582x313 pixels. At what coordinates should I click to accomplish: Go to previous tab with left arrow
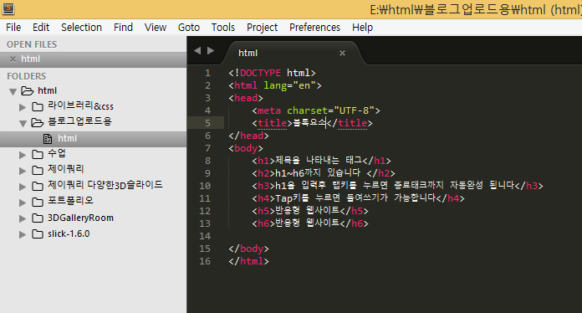tap(197, 50)
